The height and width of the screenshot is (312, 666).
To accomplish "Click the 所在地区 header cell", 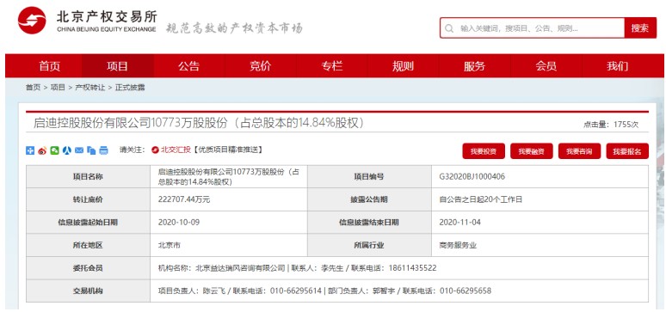I will coord(88,245).
